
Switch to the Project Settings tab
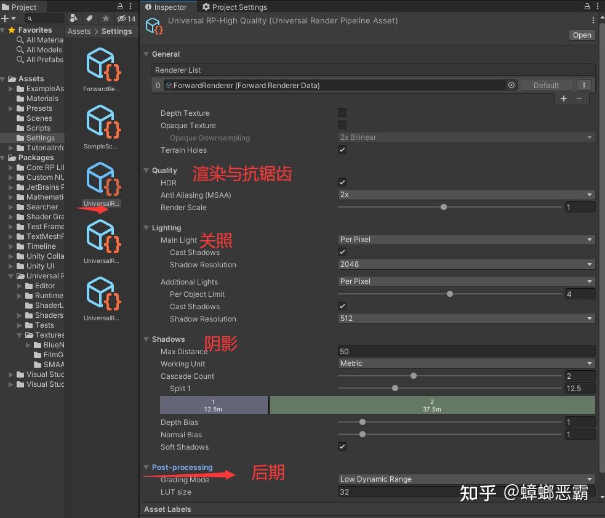click(x=239, y=7)
